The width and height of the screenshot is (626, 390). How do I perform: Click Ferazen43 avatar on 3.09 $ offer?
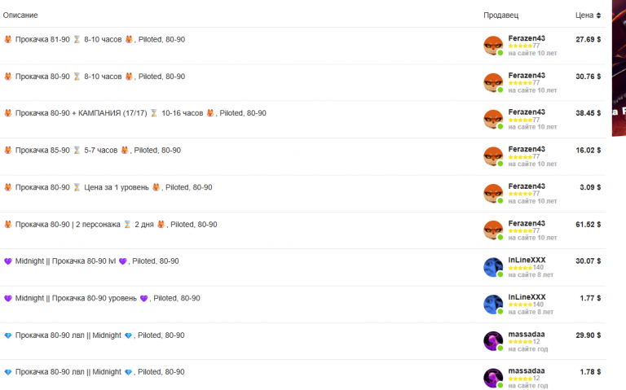(x=493, y=194)
